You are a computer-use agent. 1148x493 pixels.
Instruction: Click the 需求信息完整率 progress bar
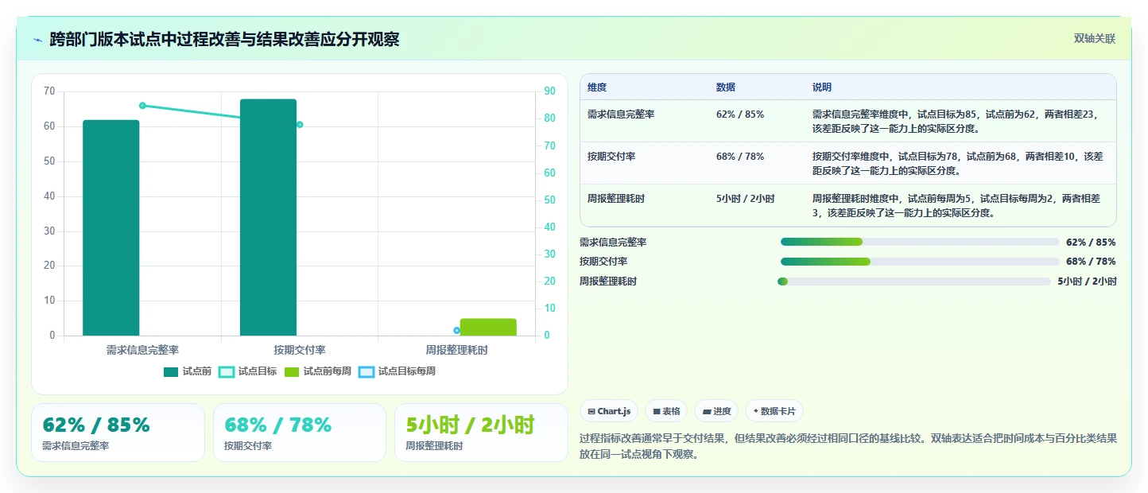[920, 242]
